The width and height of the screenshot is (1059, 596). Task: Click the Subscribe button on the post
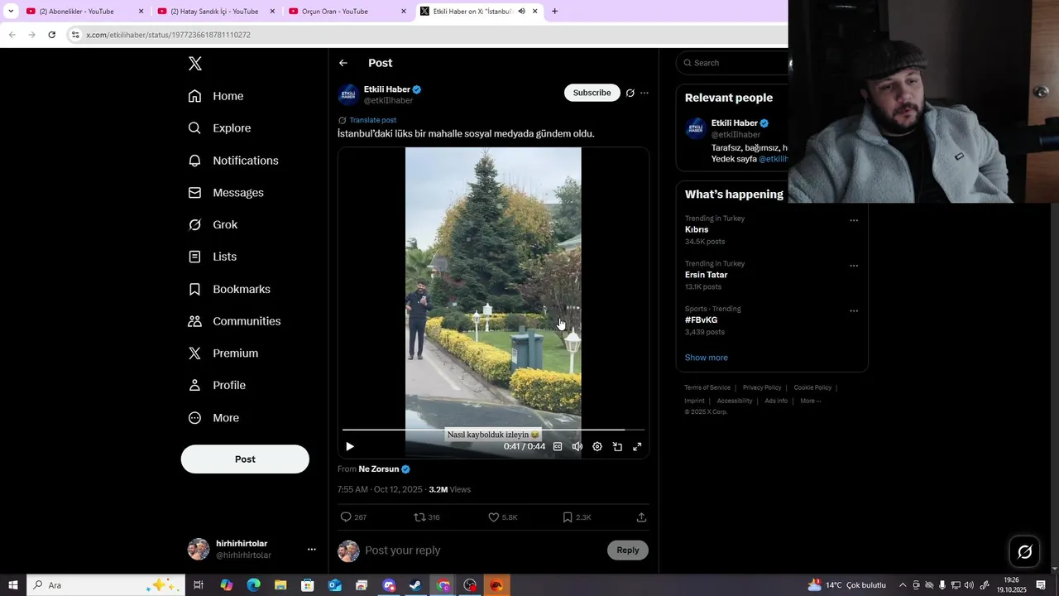[592, 93]
